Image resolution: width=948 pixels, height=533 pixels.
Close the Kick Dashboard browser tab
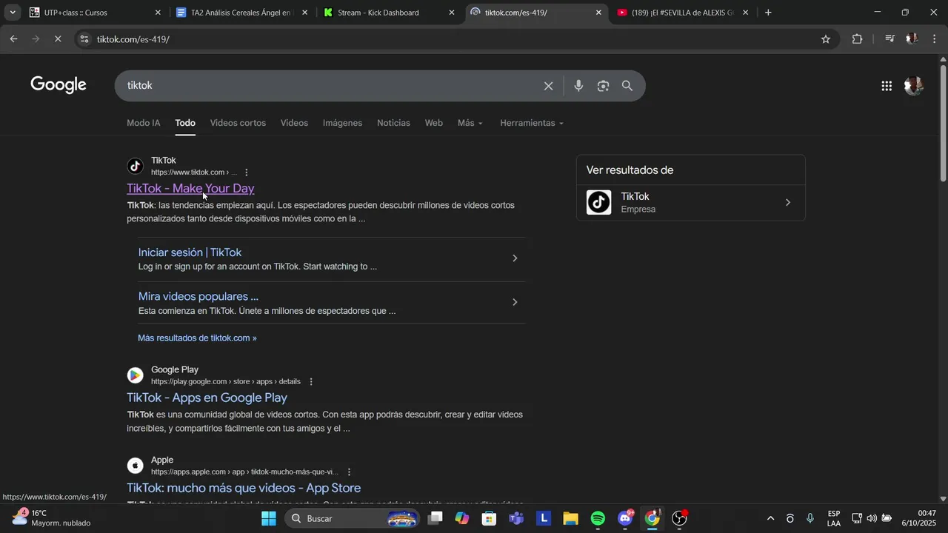tap(452, 13)
